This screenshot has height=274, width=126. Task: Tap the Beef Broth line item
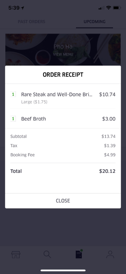(x=63, y=119)
